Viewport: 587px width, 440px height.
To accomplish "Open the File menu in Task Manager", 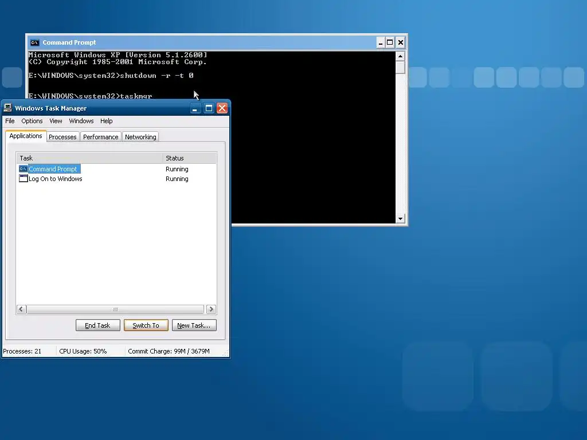I will [10, 121].
